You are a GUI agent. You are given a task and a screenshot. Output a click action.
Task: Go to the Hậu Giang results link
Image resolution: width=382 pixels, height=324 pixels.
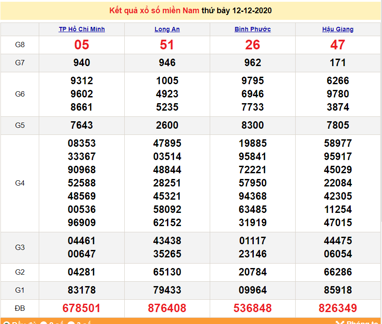tap(337, 30)
